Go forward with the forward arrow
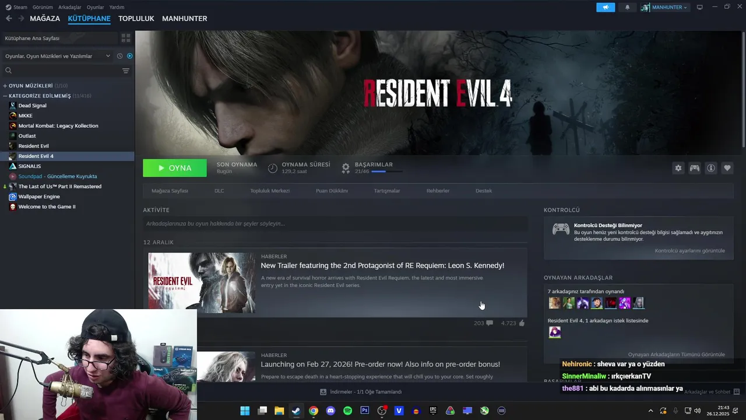The height and width of the screenshot is (420, 746). (21, 19)
